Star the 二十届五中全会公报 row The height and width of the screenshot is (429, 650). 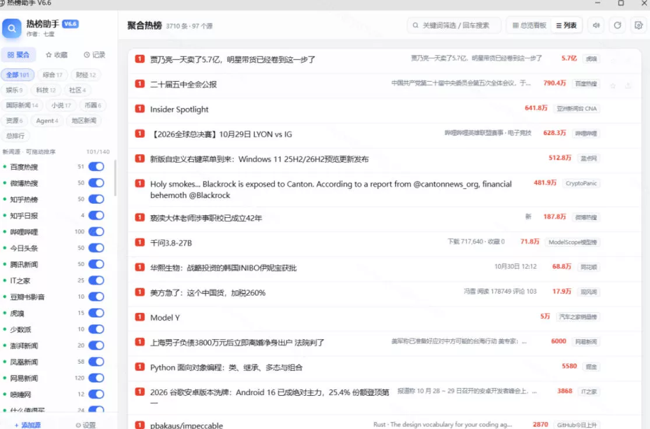pyautogui.click(x=613, y=85)
